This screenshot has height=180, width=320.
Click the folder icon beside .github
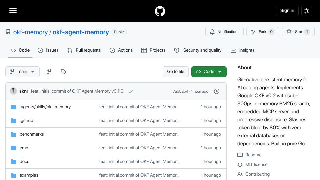click(x=14, y=121)
